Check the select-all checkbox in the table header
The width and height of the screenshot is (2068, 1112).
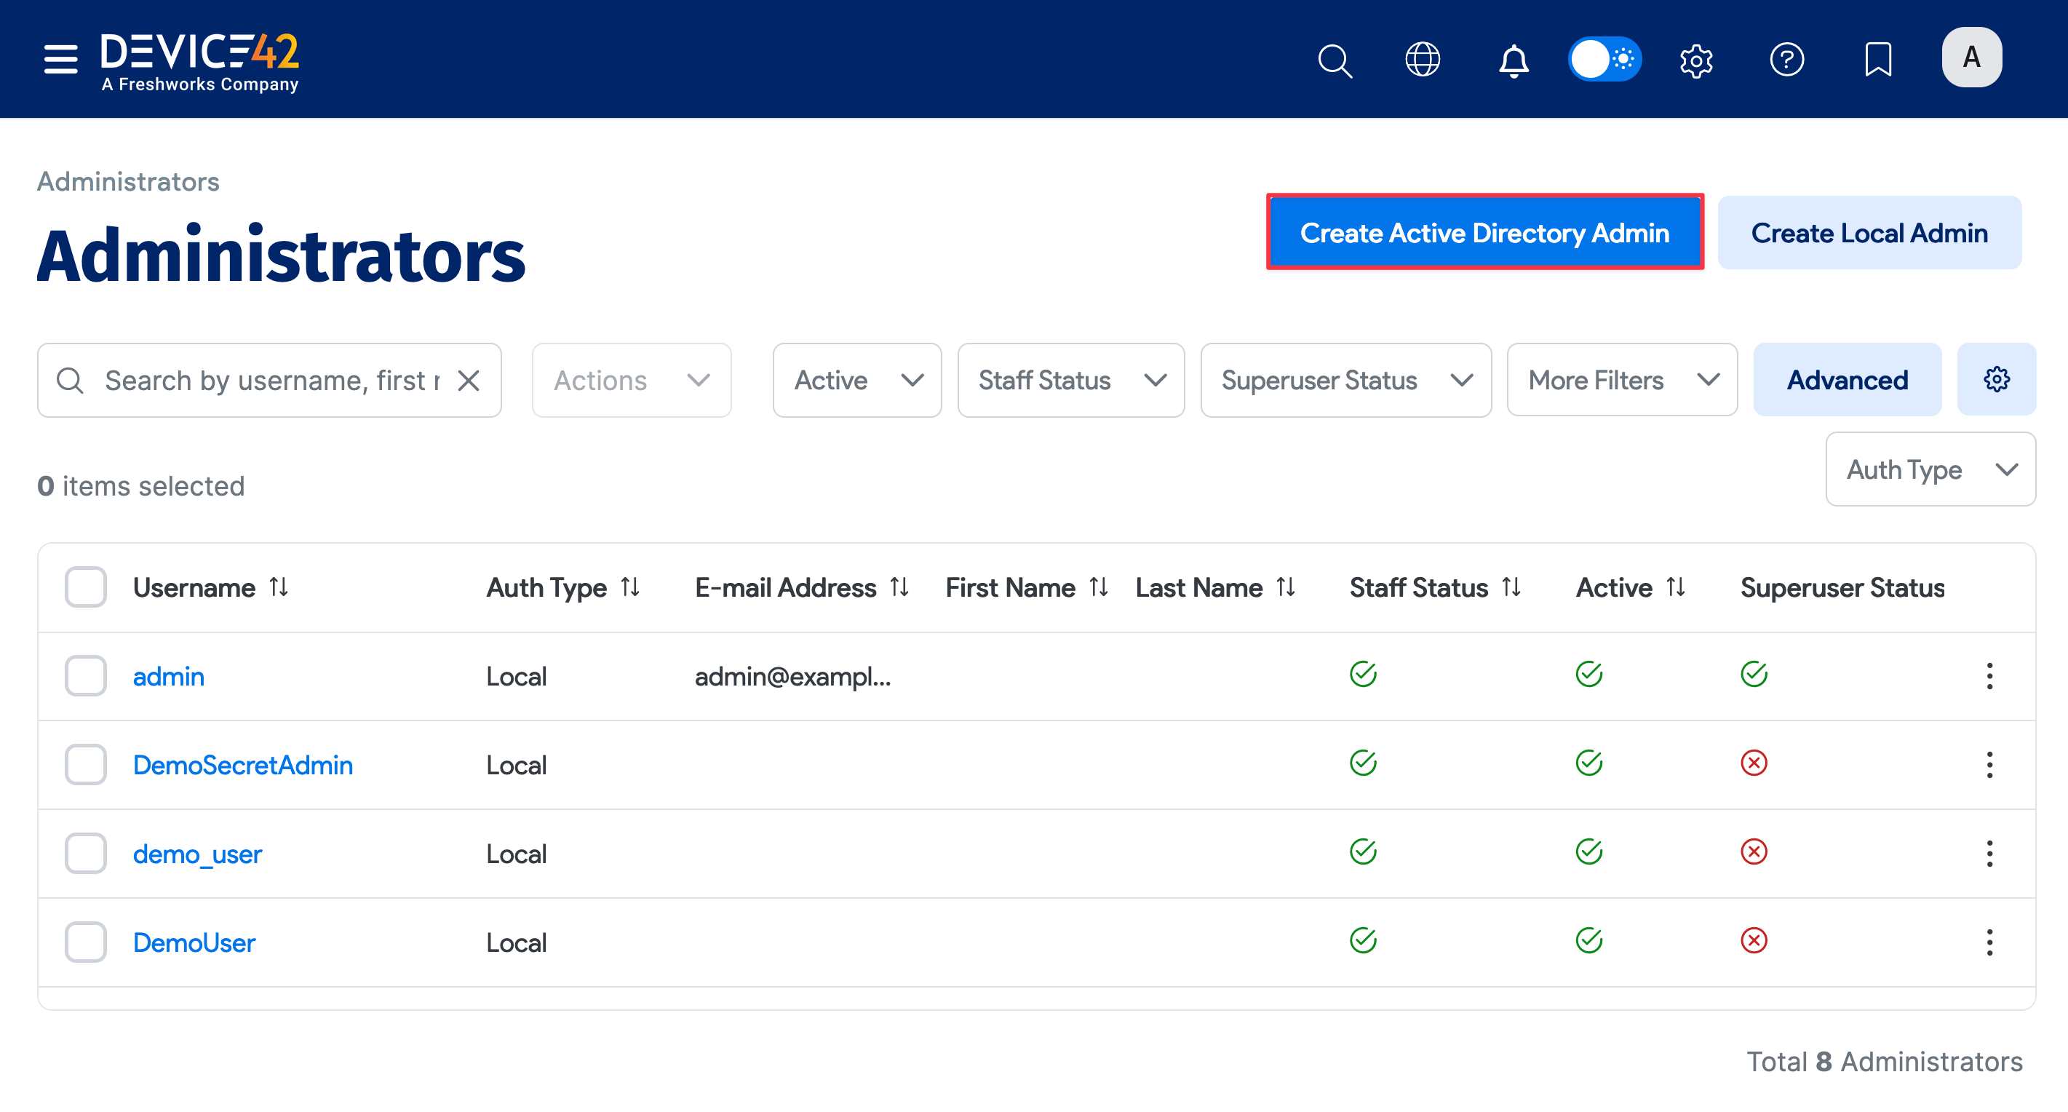[85, 587]
